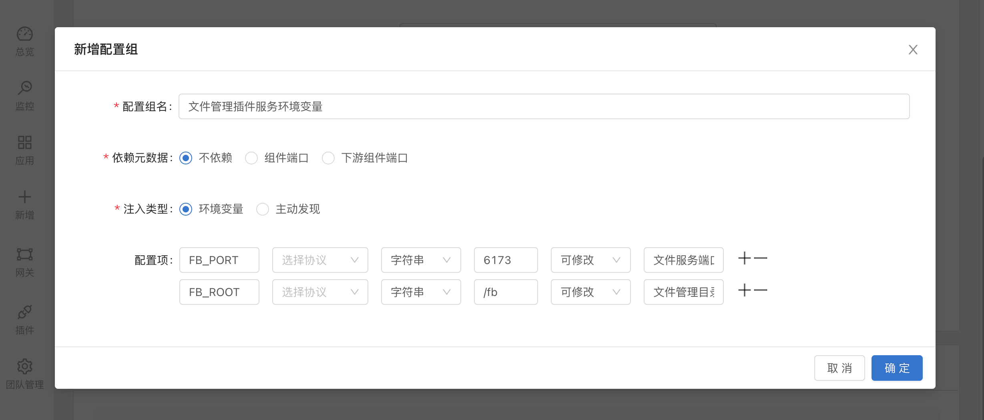Open 可修改 dropdown in FB_PORT row
The width and height of the screenshot is (984, 420).
click(591, 260)
